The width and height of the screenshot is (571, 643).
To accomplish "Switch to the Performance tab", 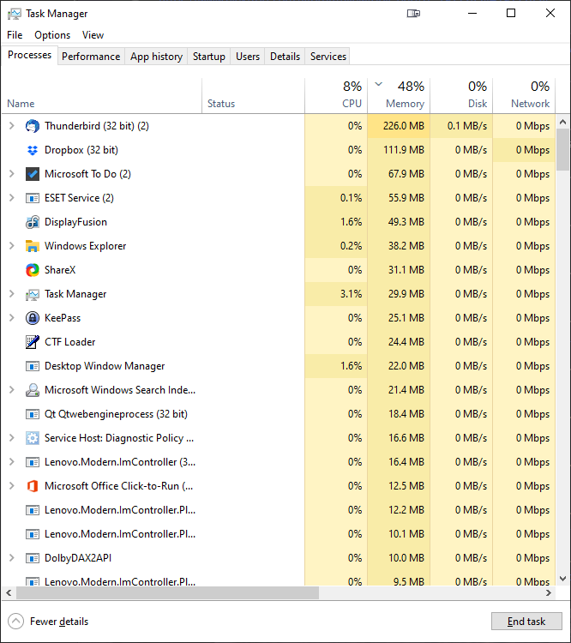I will pyautogui.click(x=91, y=57).
